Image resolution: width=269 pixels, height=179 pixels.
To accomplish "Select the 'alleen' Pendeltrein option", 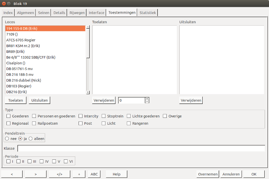I will click(30, 139).
